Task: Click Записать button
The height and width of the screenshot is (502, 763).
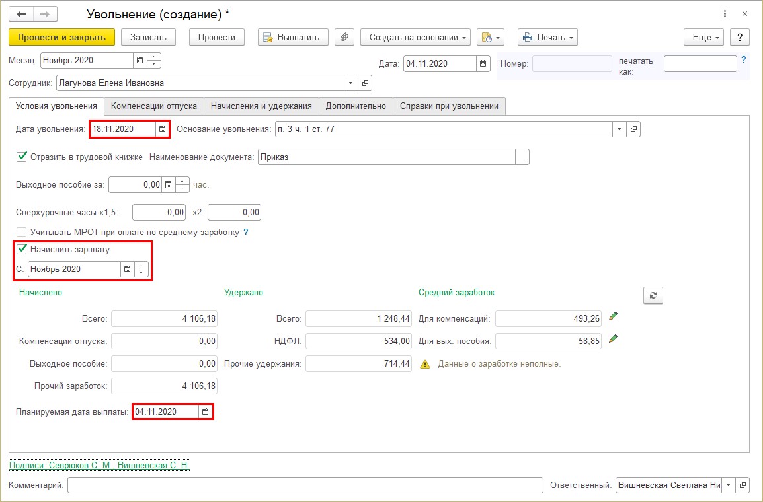Action: pyautogui.click(x=148, y=38)
